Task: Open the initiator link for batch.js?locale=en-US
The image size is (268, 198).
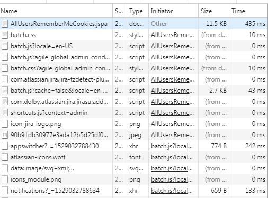Action: click(172, 46)
